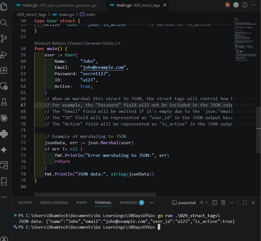The height and width of the screenshot is (241, 261).
Task: Maximize the panel size
Action: click(x=245, y=202)
